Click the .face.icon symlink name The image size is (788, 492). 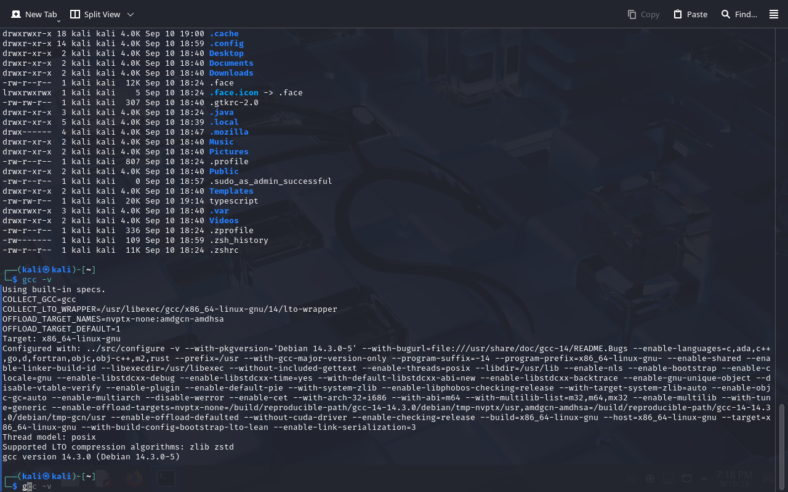(x=234, y=93)
